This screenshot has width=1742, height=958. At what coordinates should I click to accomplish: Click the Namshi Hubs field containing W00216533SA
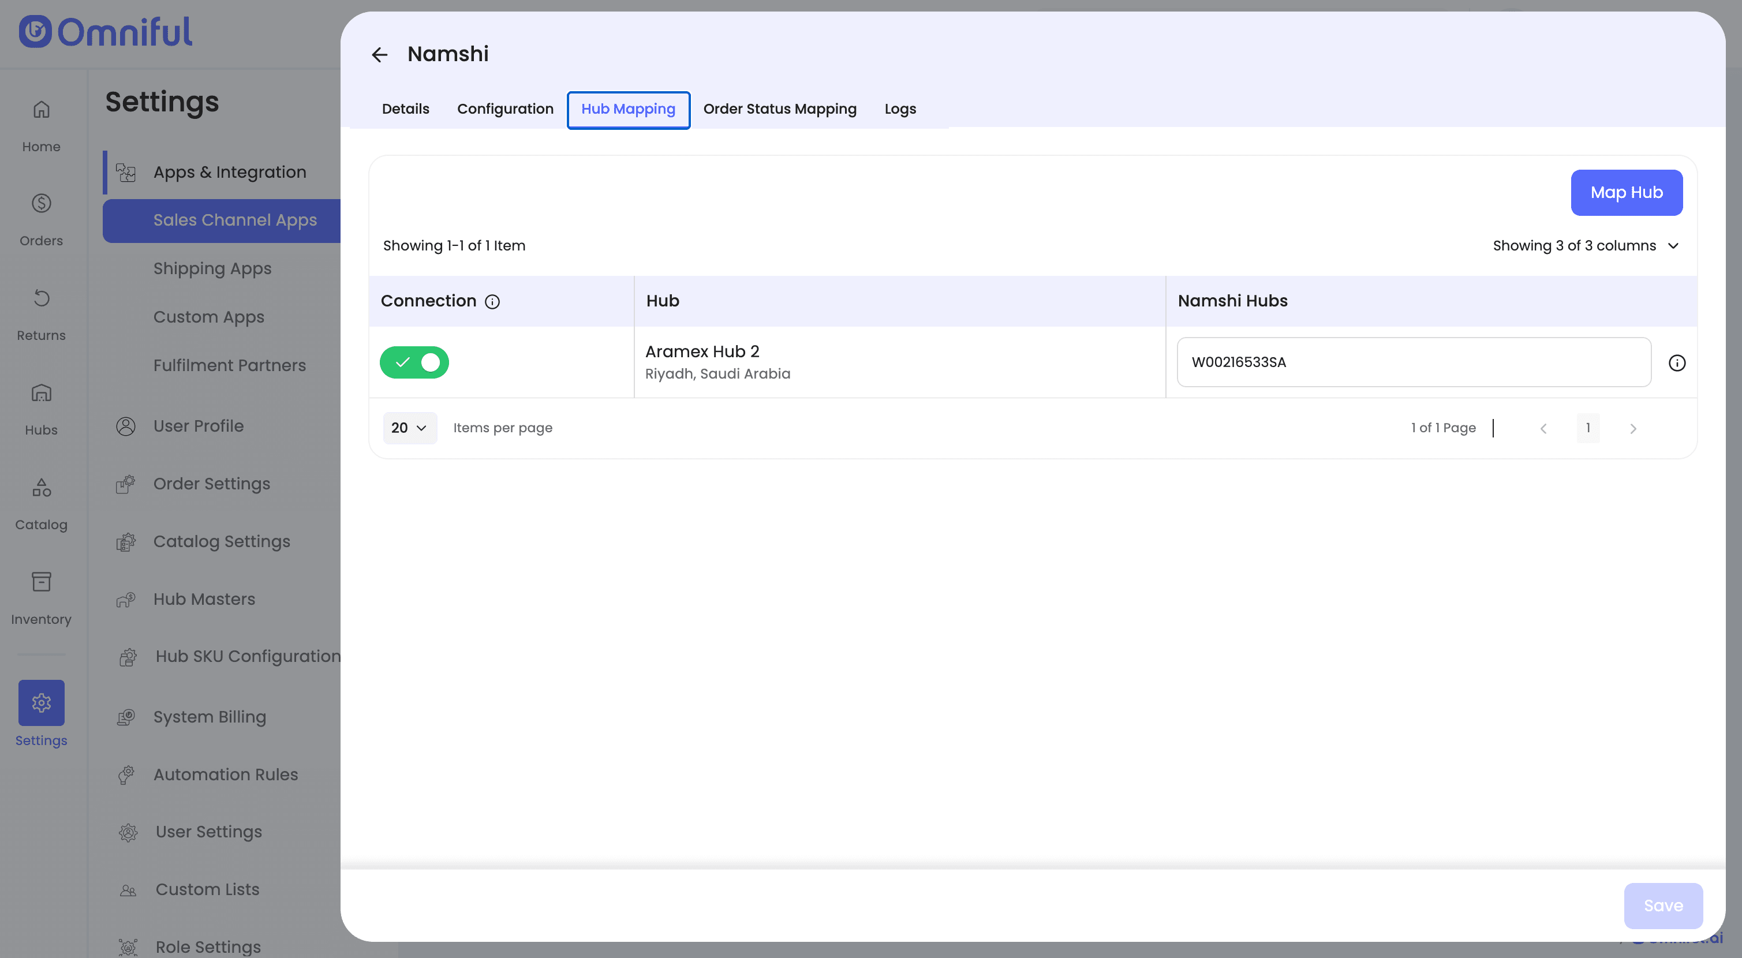point(1414,362)
